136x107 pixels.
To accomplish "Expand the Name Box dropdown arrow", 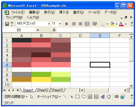I will point(38,30).
